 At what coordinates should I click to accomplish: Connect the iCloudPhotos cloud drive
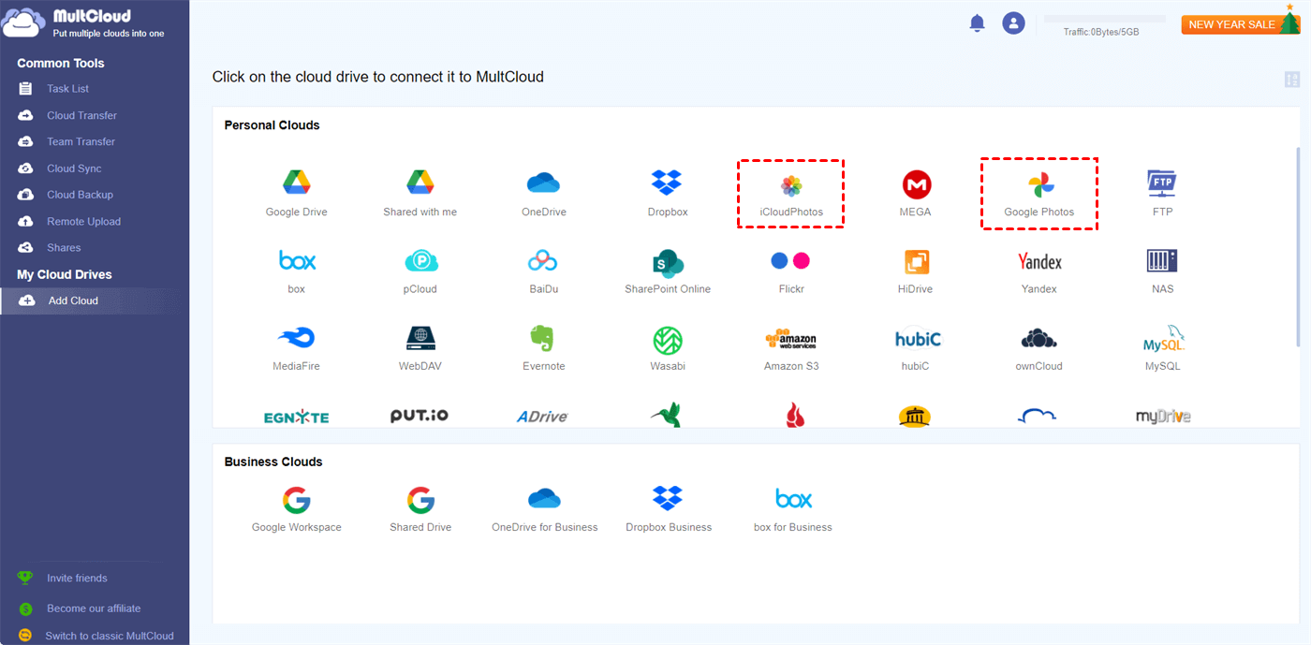791,194
